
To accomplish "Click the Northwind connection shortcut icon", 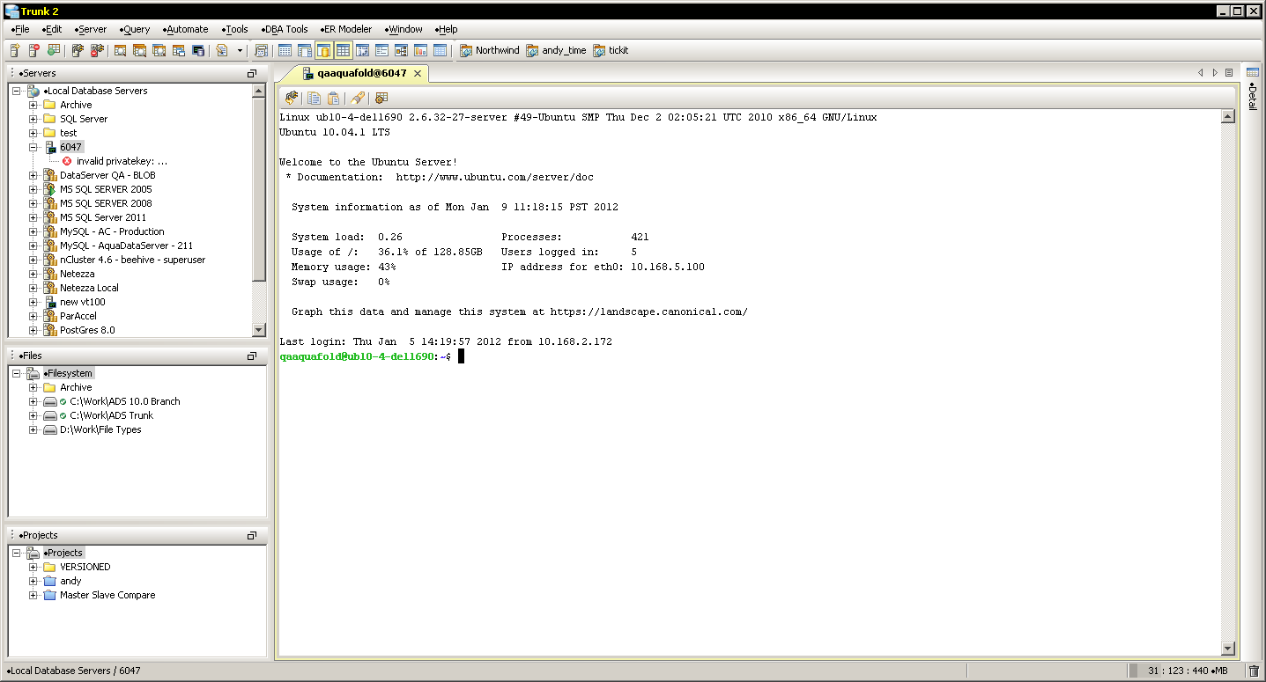I will pyautogui.click(x=466, y=50).
